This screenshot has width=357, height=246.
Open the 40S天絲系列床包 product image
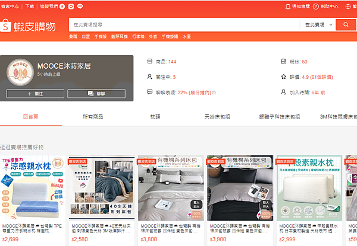coord(102,188)
